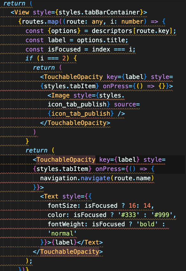Click the value '14' in fontSize
186x271 pixels.
pyautogui.click(x=147, y=206)
